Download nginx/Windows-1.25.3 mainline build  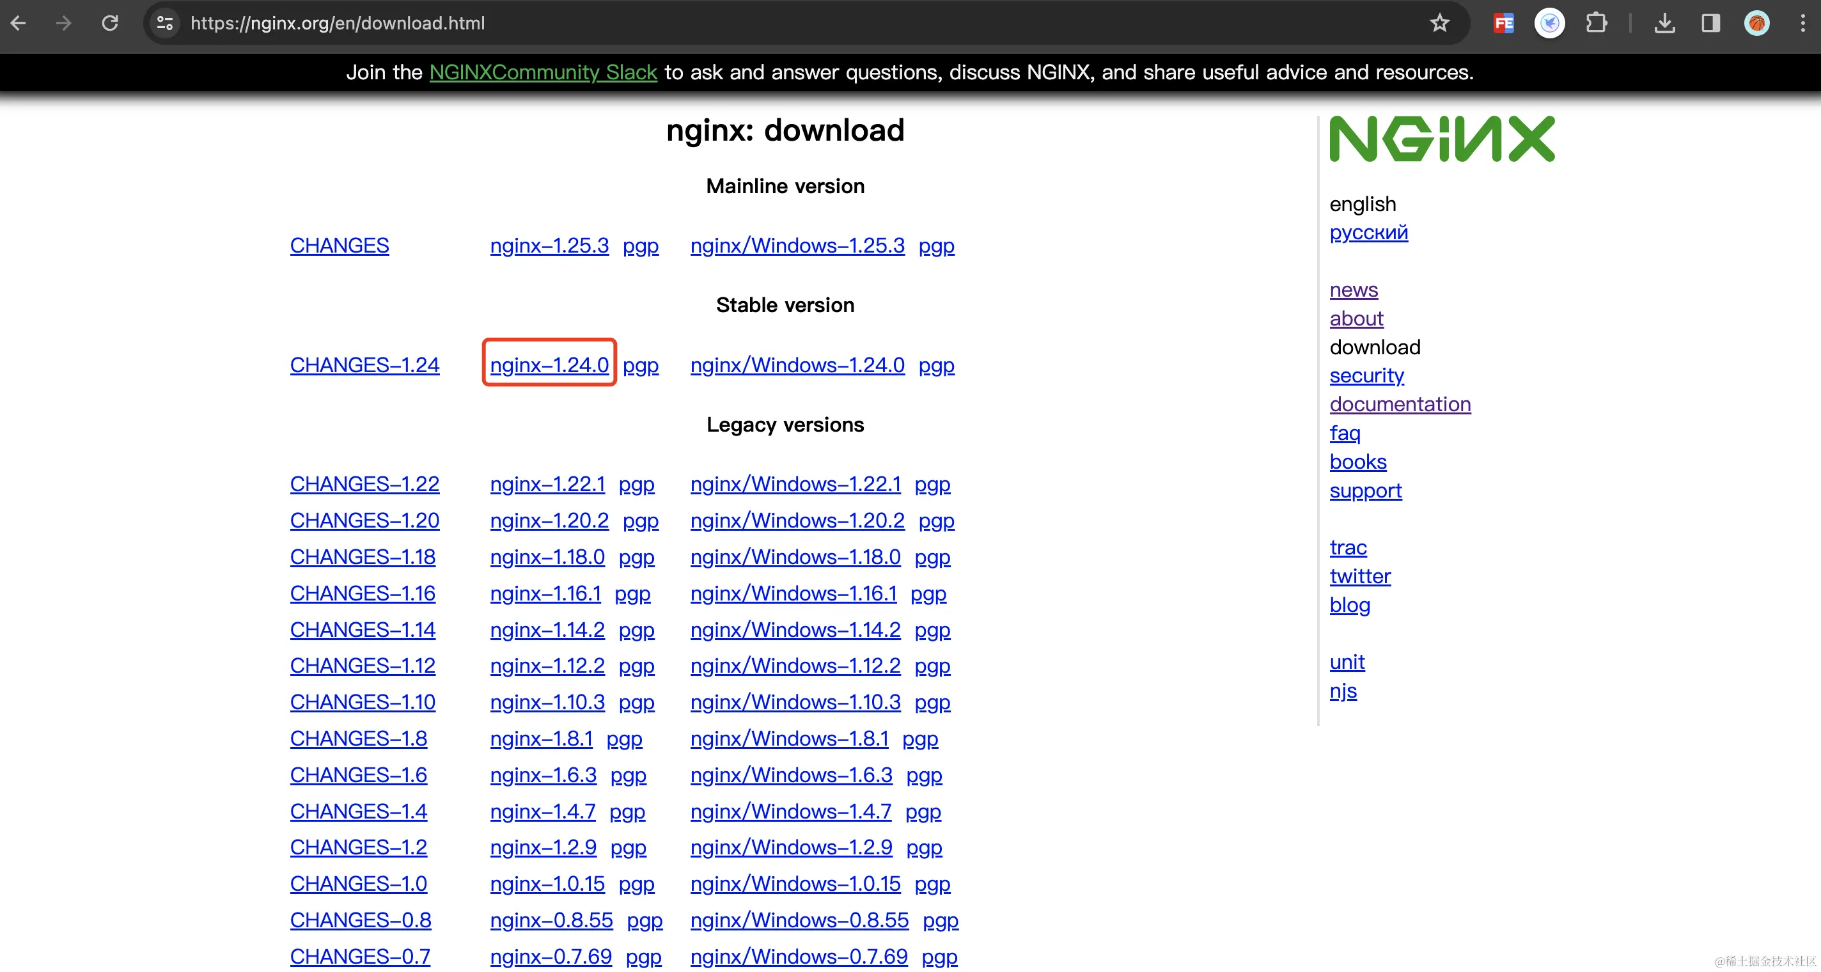pyautogui.click(x=797, y=246)
